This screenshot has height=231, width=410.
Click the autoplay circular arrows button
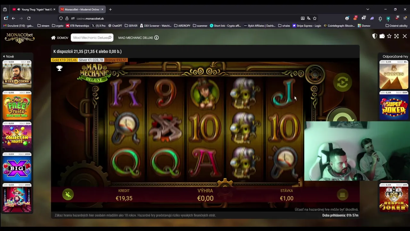tap(342, 82)
